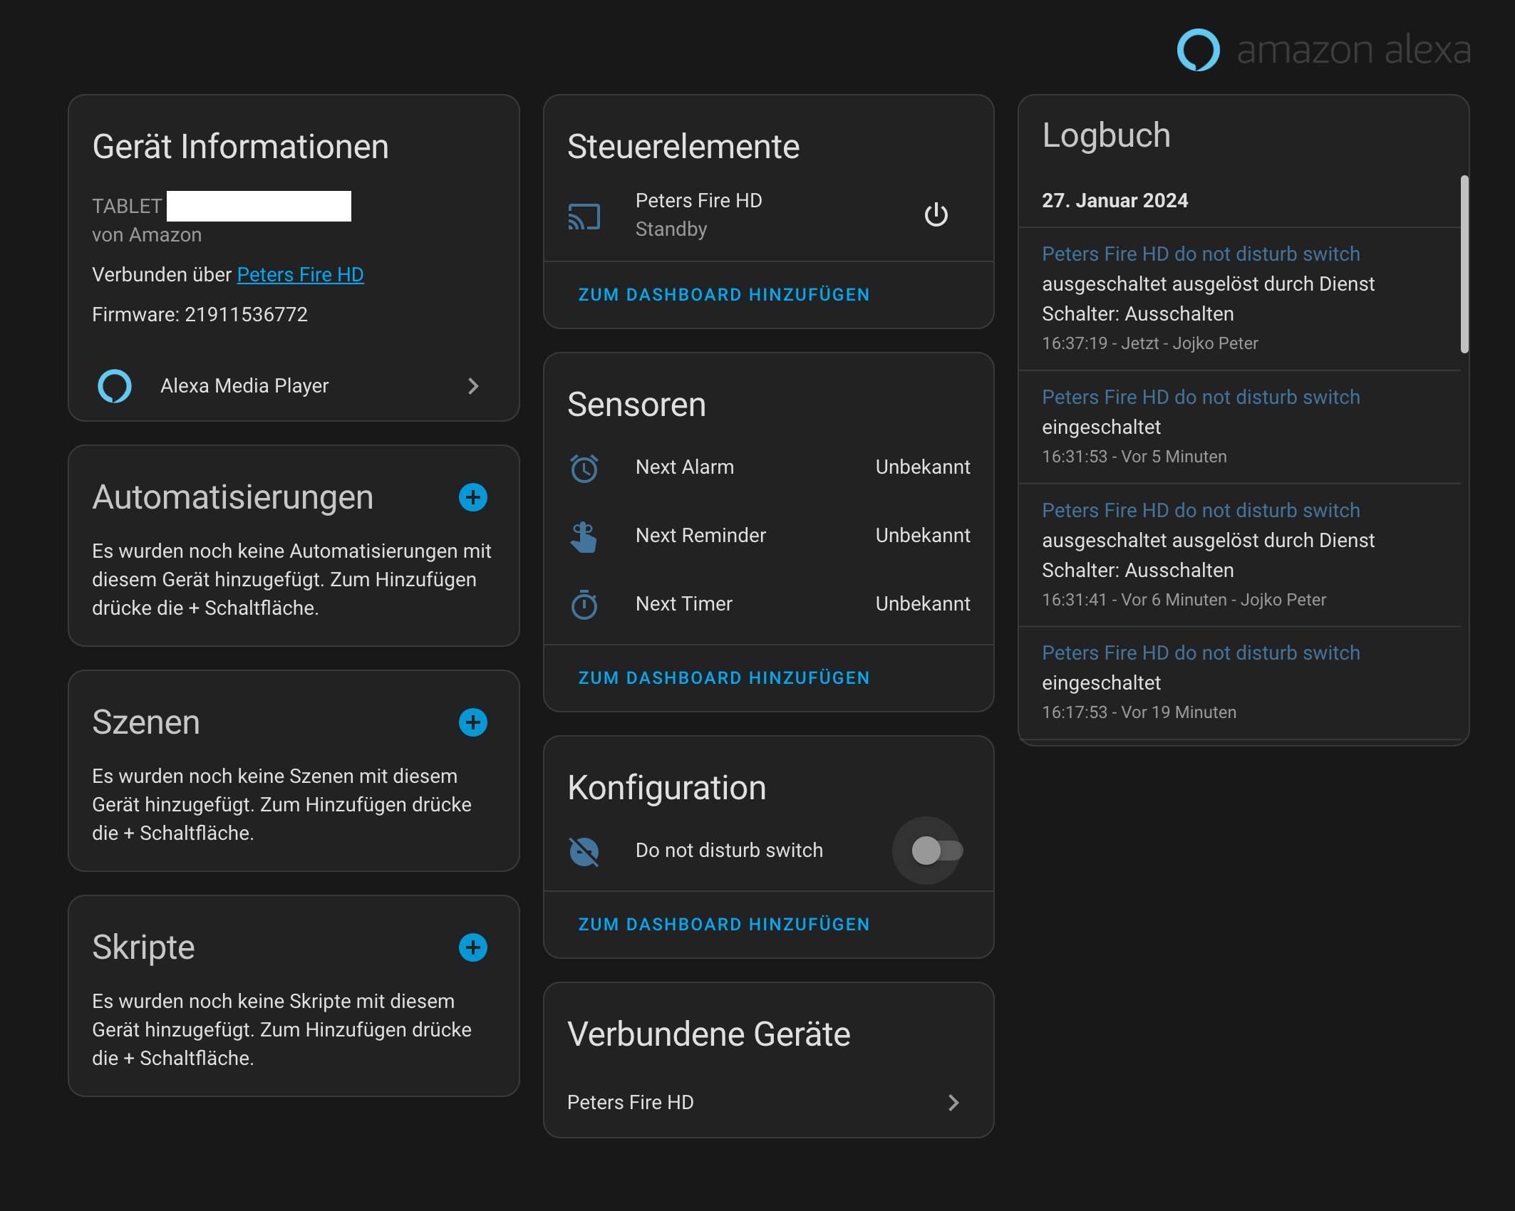
Task: Select the Next Timer sensor row
Action: pos(769,604)
